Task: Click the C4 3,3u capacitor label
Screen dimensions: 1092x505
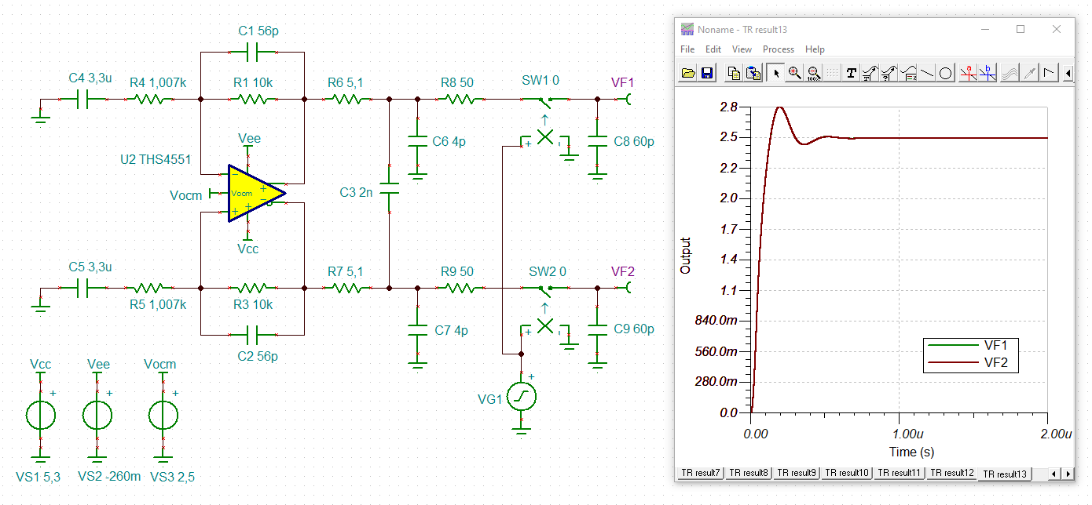Action: [x=90, y=78]
